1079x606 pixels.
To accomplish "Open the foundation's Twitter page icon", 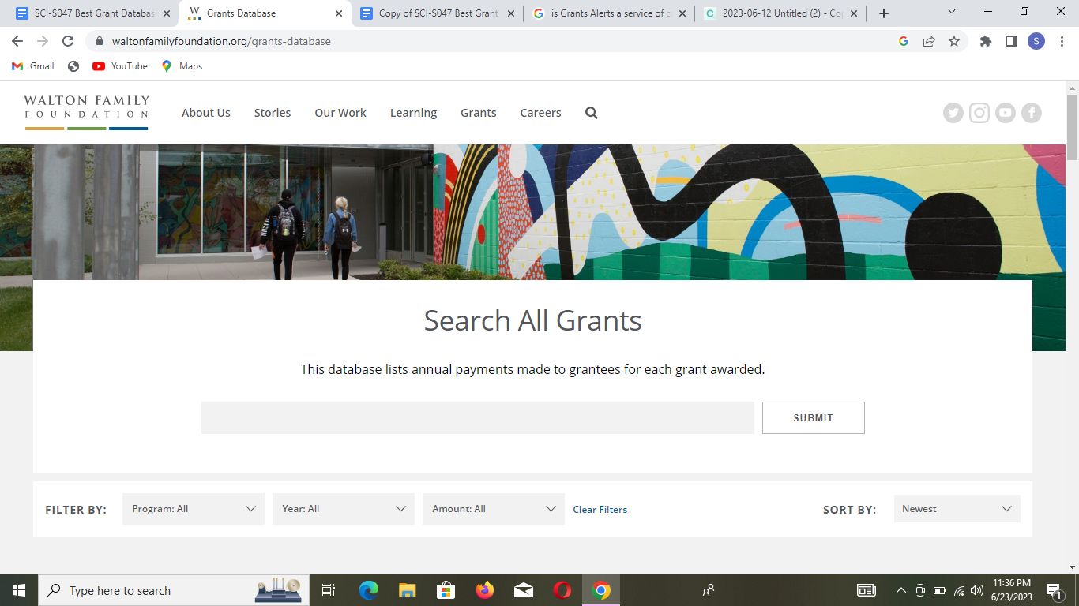I will [x=953, y=113].
